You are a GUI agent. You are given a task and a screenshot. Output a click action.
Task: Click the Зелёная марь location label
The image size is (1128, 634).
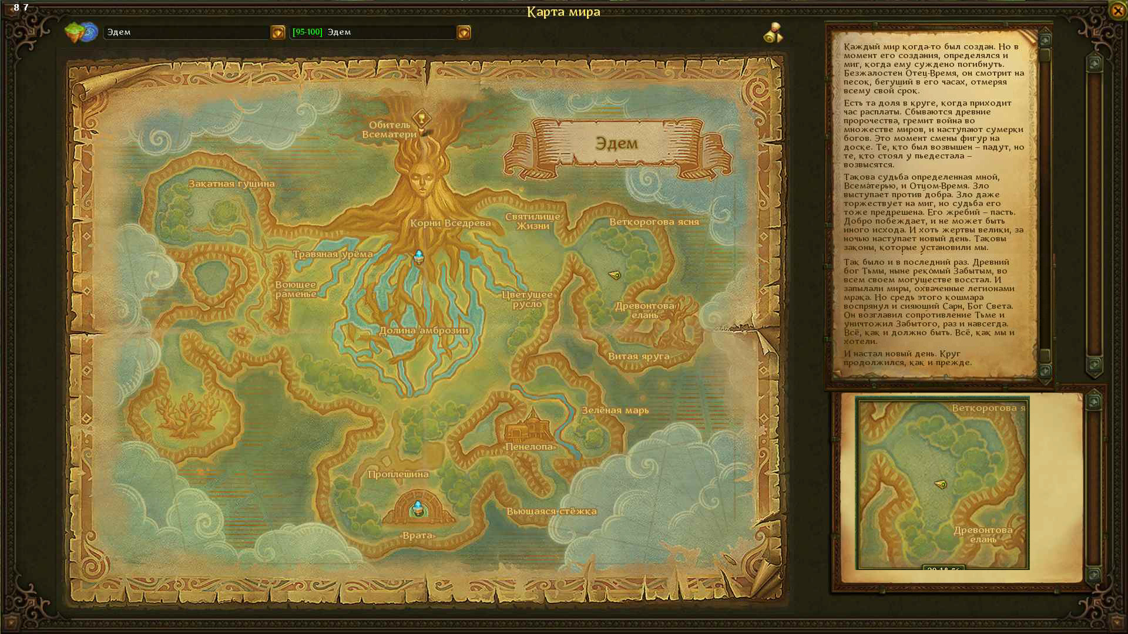pos(615,410)
